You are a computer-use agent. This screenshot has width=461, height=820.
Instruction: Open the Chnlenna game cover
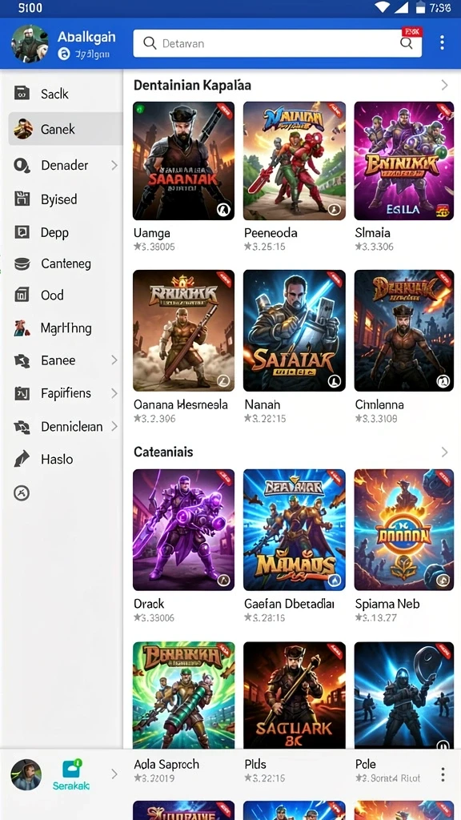click(x=404, y=331)
